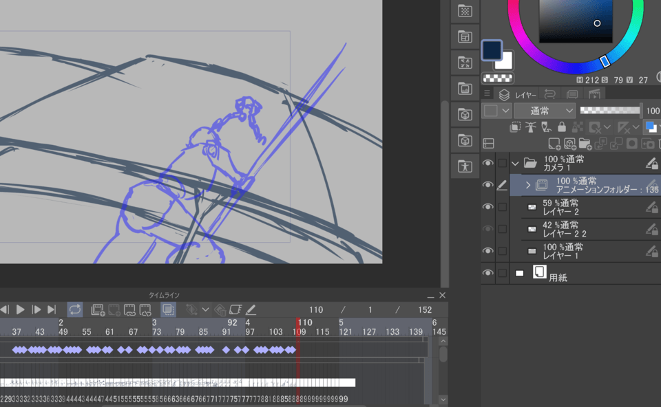Open the layer mask enable dropdown arrow
Image resolution: width=661 pixels, height=407 pixels.
tap(607, 127)
